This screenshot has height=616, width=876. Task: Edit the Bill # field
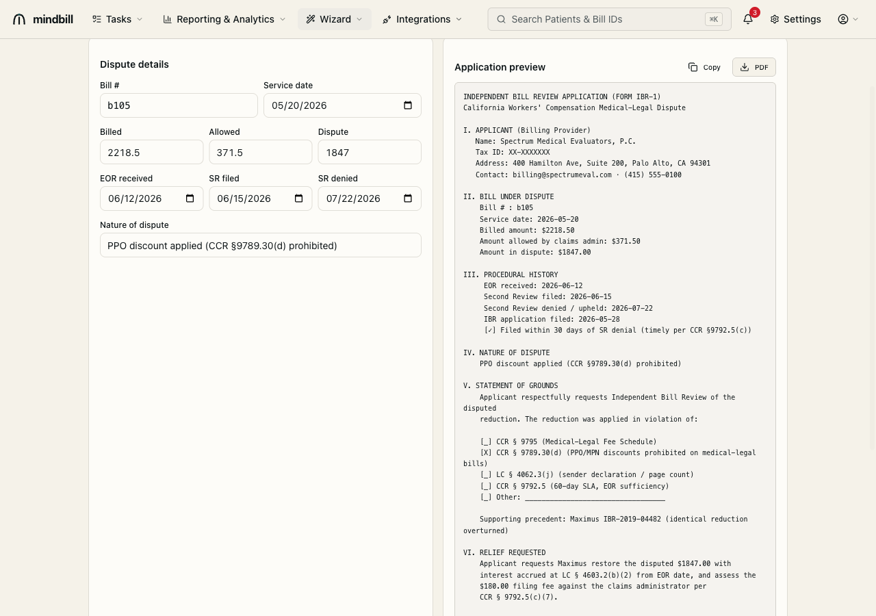[179, 105]
